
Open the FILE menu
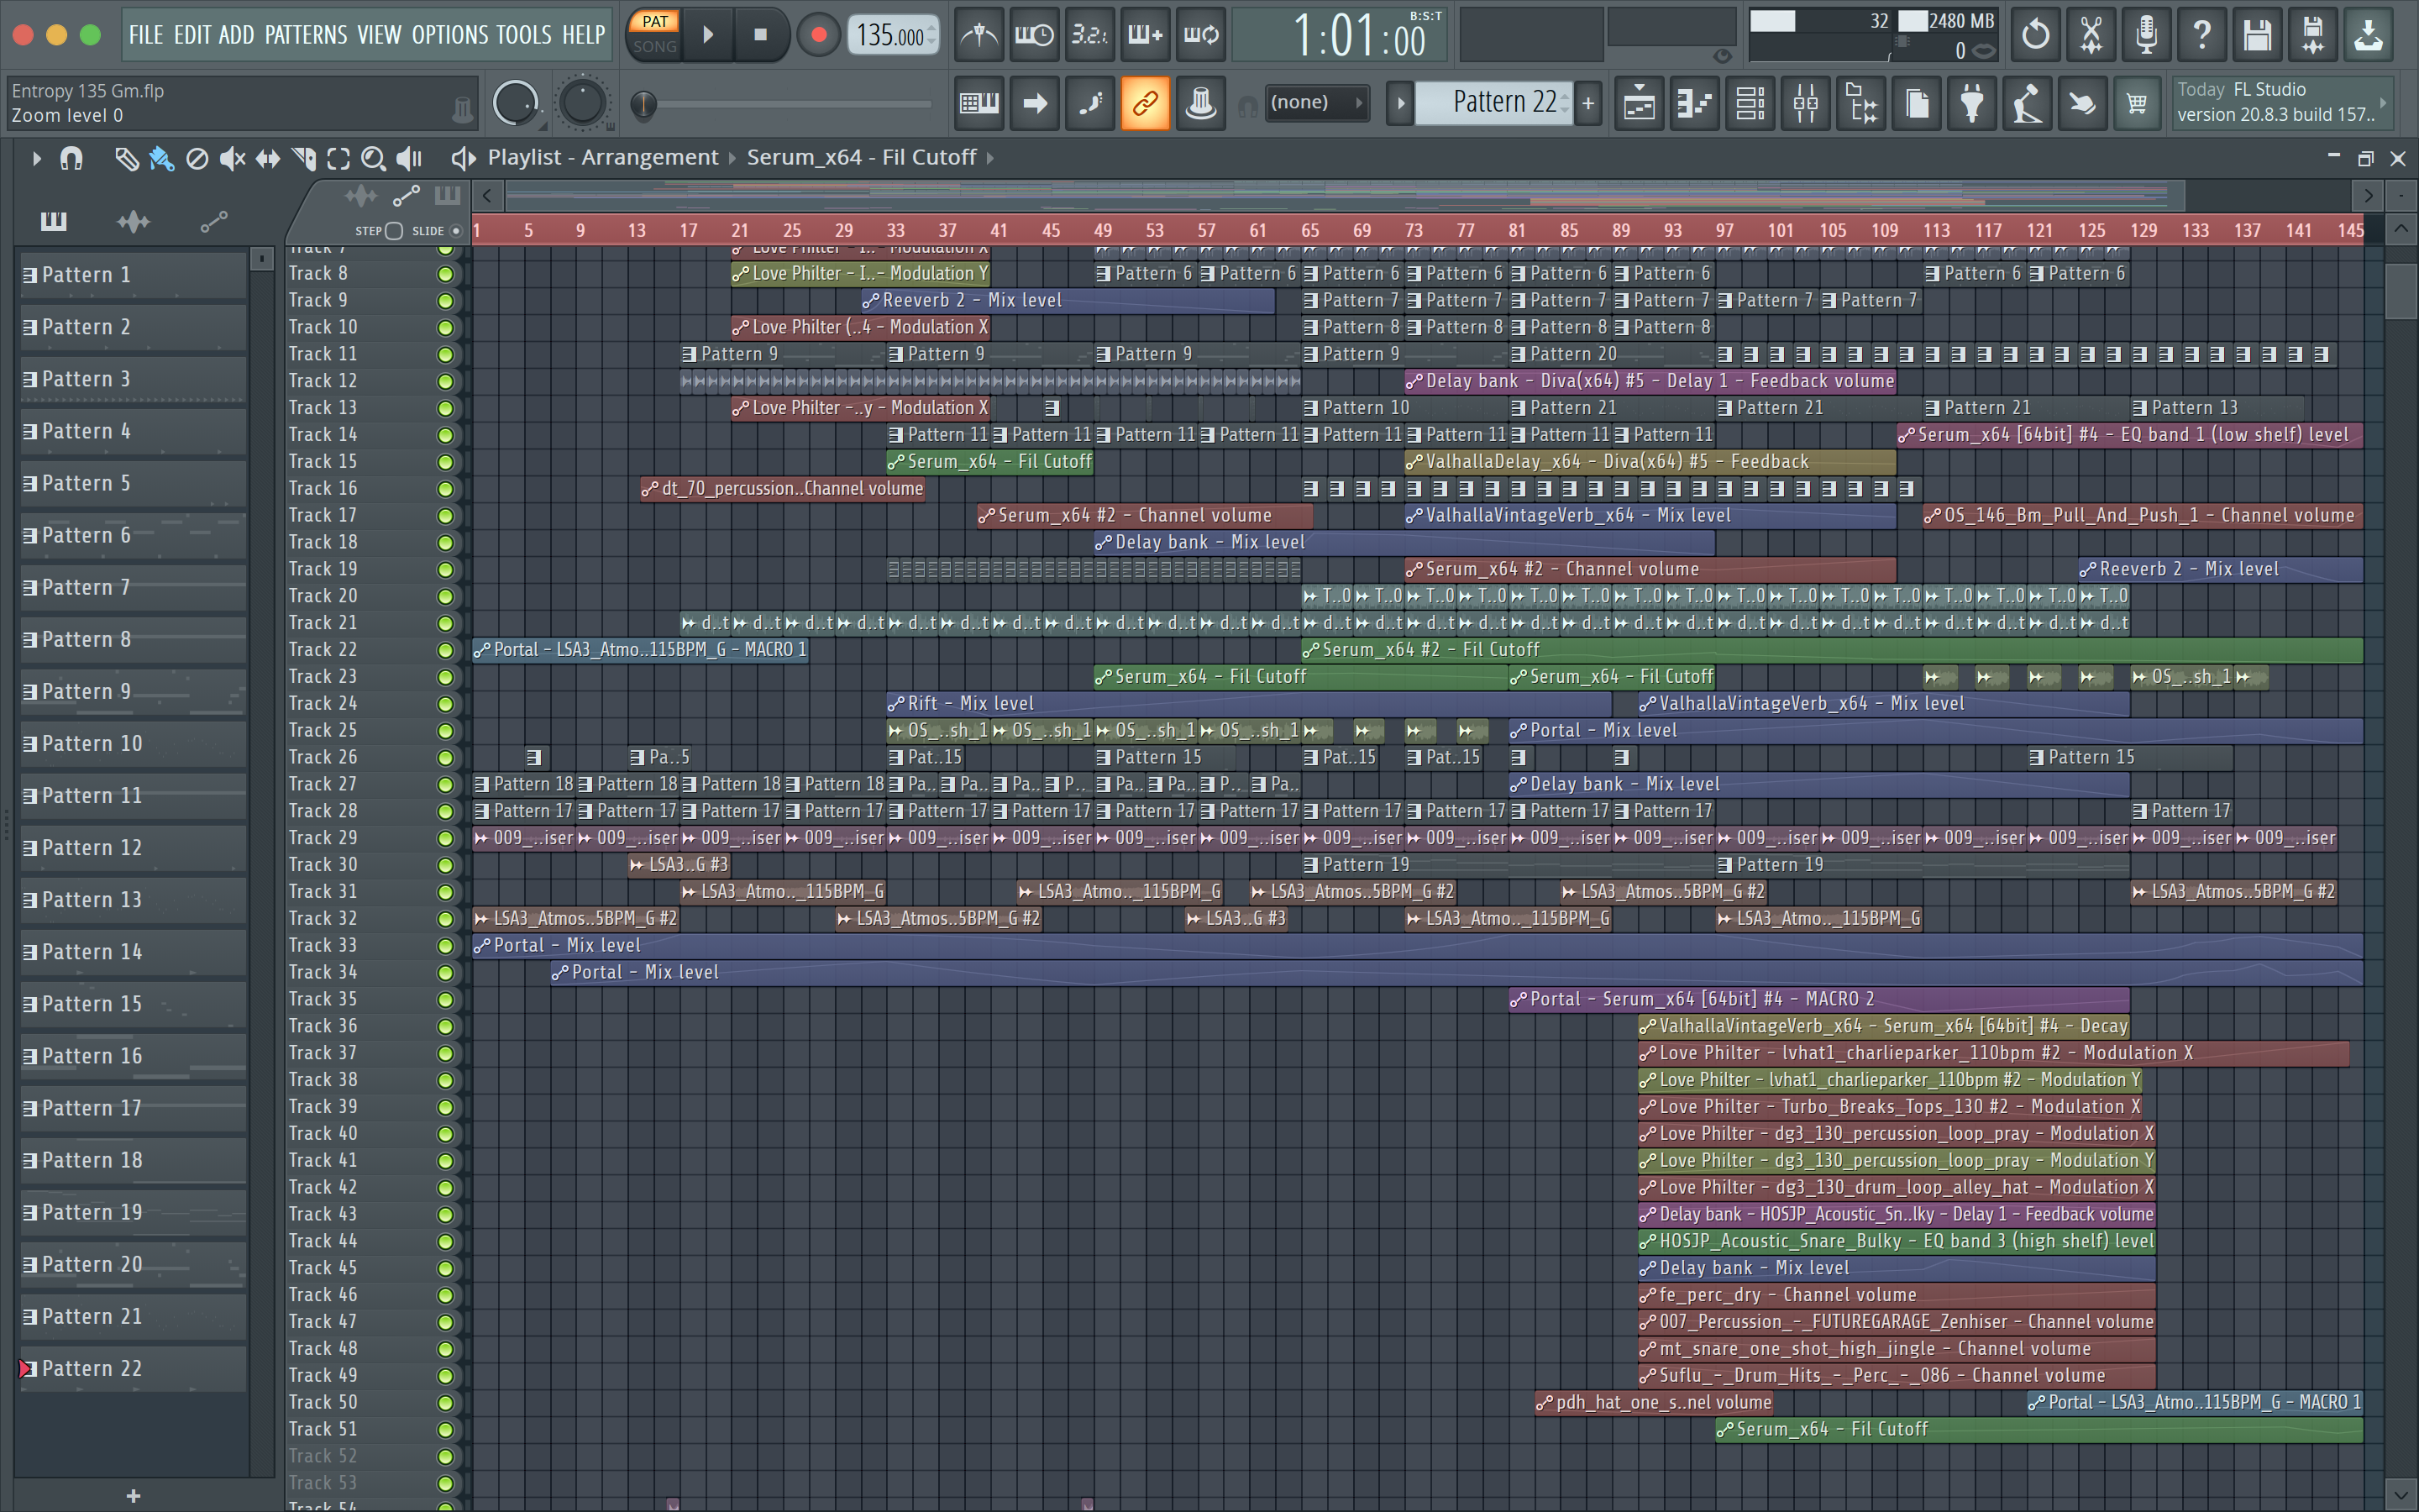[x=146, y=35]
